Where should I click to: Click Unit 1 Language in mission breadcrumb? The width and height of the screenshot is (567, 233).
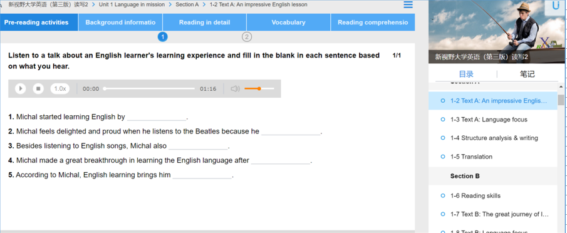point(132,4)
